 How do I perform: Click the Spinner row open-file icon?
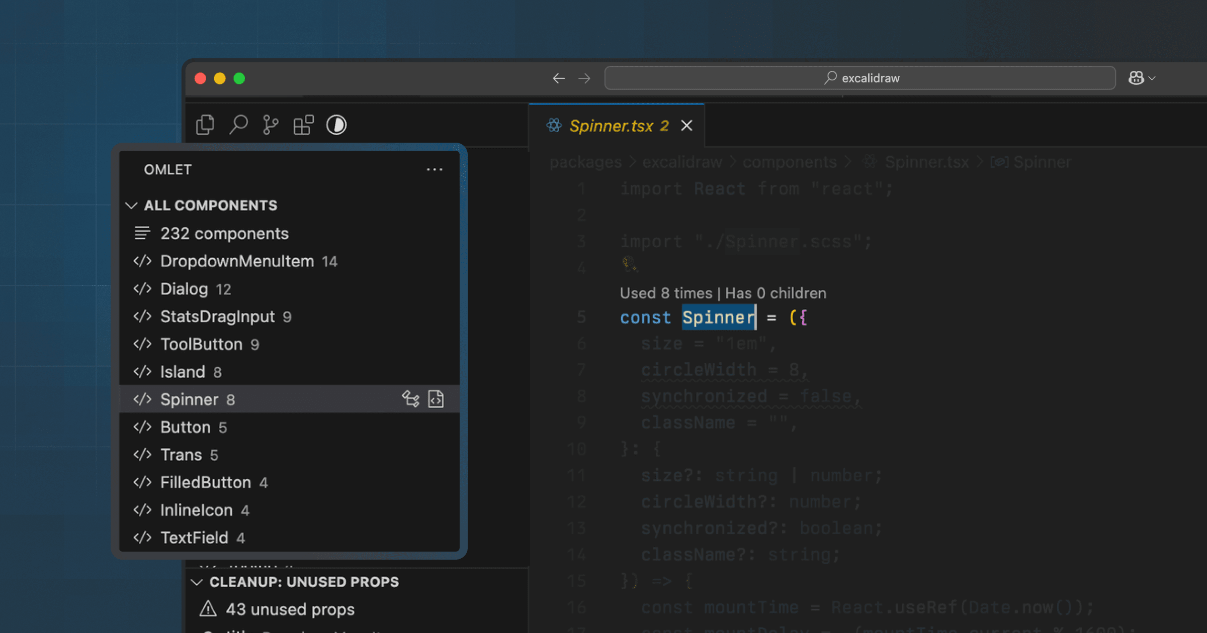pyautogui.click(x=436, y=399)
